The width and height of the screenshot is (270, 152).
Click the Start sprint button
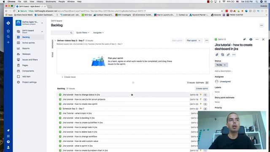177,41
